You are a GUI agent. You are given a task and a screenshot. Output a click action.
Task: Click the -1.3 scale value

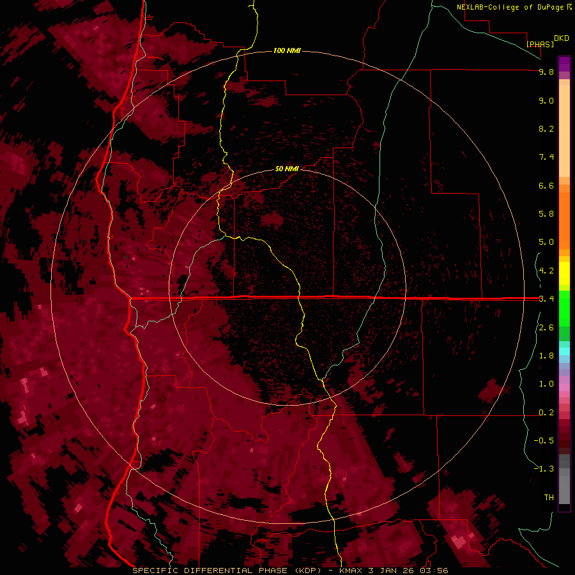tap(544, 469)
